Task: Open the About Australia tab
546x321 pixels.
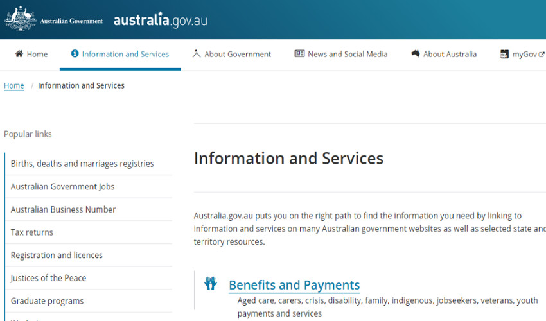Action: click(444, 54)
